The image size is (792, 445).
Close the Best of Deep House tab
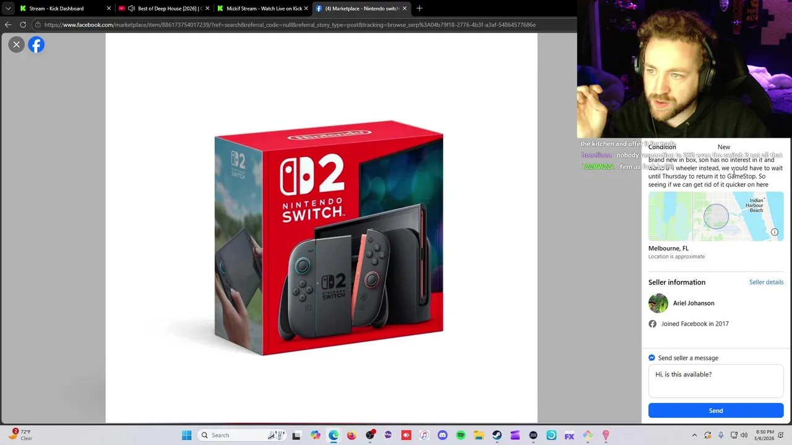[x=207, y=9]
